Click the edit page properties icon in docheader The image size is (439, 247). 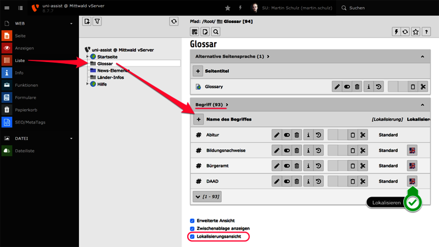point(205,32)
